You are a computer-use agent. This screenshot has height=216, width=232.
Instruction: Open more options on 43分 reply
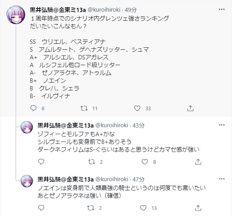pyautogui.click(x=221, y=125)
